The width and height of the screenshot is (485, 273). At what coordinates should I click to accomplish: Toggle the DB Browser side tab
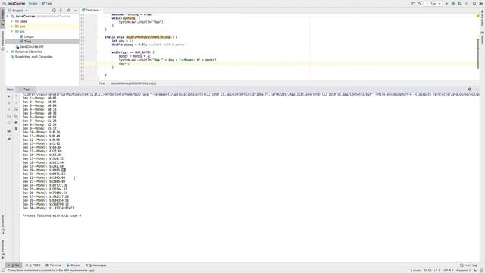(2, 40)
